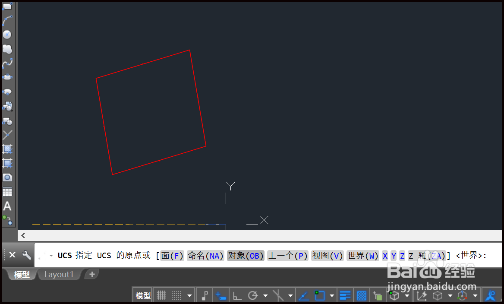504x304 pixels.
Task: Toggle snap mode in status bar
Action: pyautogui.click(x=176, y=295)
